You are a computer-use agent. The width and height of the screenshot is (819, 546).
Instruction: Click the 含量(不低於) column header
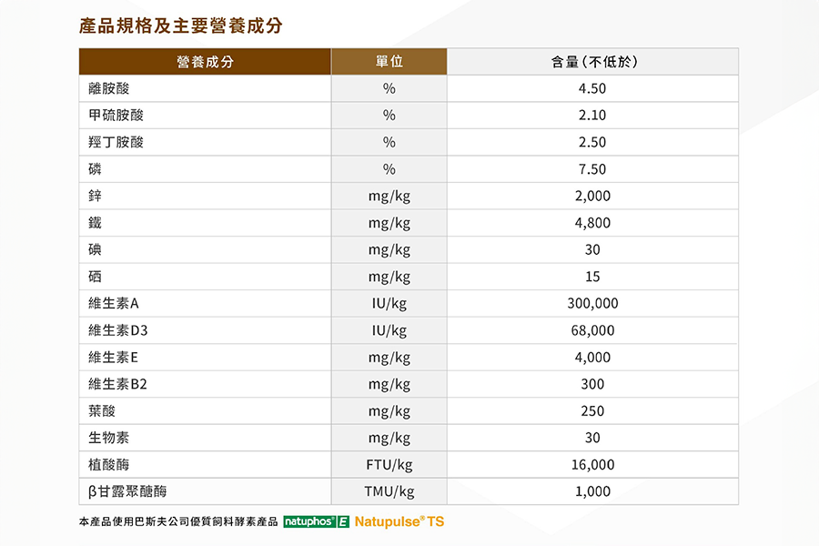coord(592,62)
